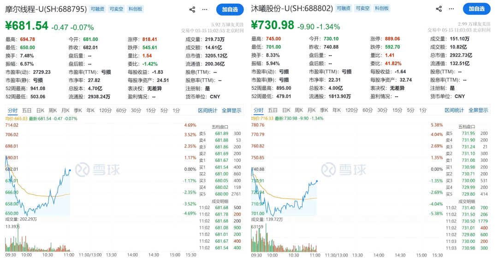The height and width of the screenshot is (262, 498).
Task: Click 买1 price 681.54 in order book
Action: click(x=222, y=167)
